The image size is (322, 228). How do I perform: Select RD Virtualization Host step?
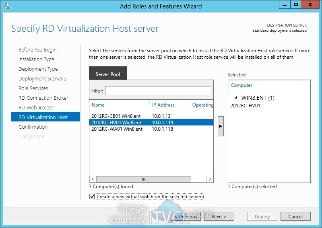[x=45, y=117]
